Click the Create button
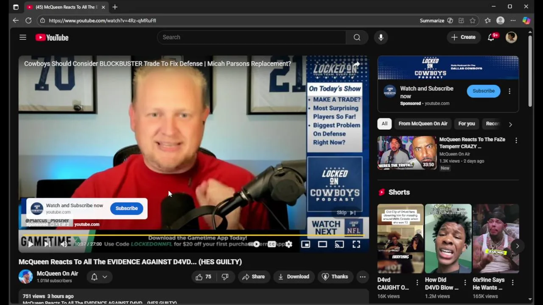The width and height of the screenshot is (543, 305). tap(464, 37)
